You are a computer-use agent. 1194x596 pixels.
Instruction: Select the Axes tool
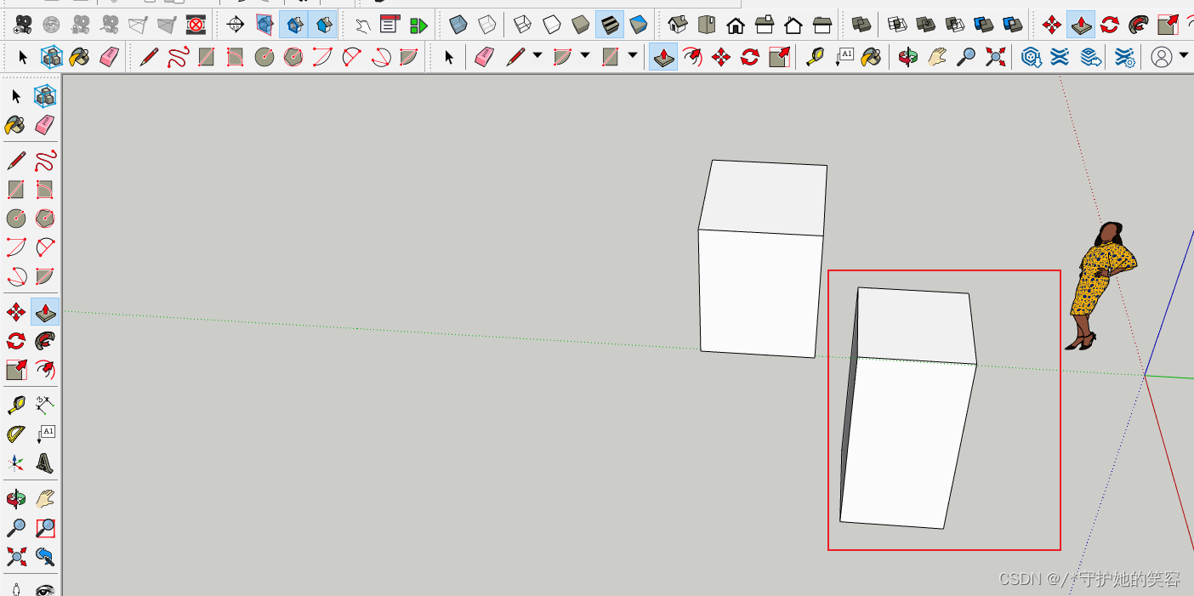[16, 463]
